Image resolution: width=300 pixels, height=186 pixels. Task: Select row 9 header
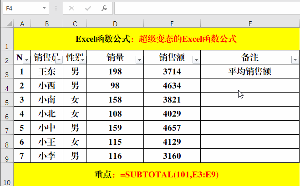pyautogui.click(x=7, y=156)
